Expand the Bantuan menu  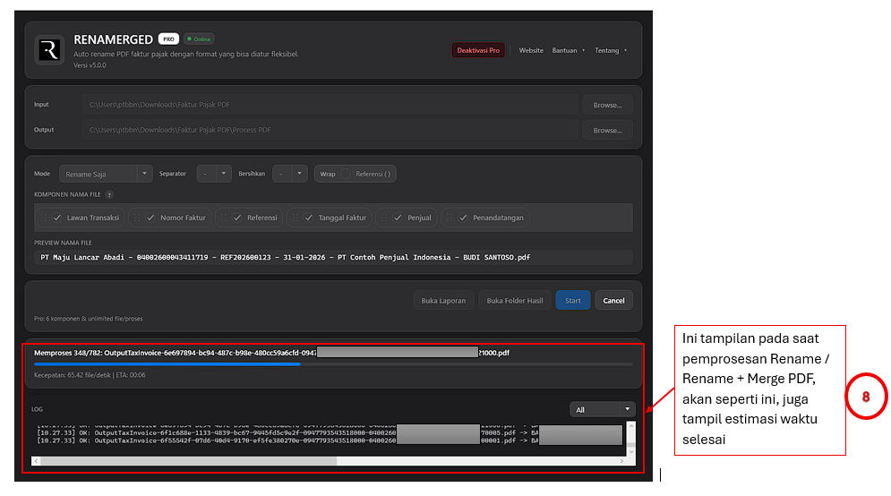(569, 50)
